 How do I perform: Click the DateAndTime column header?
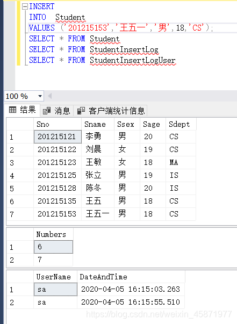point(131,277)
